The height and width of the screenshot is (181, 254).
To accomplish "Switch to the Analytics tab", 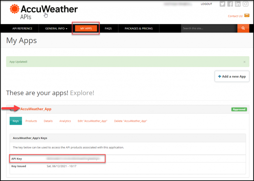I will click(65, 121).
